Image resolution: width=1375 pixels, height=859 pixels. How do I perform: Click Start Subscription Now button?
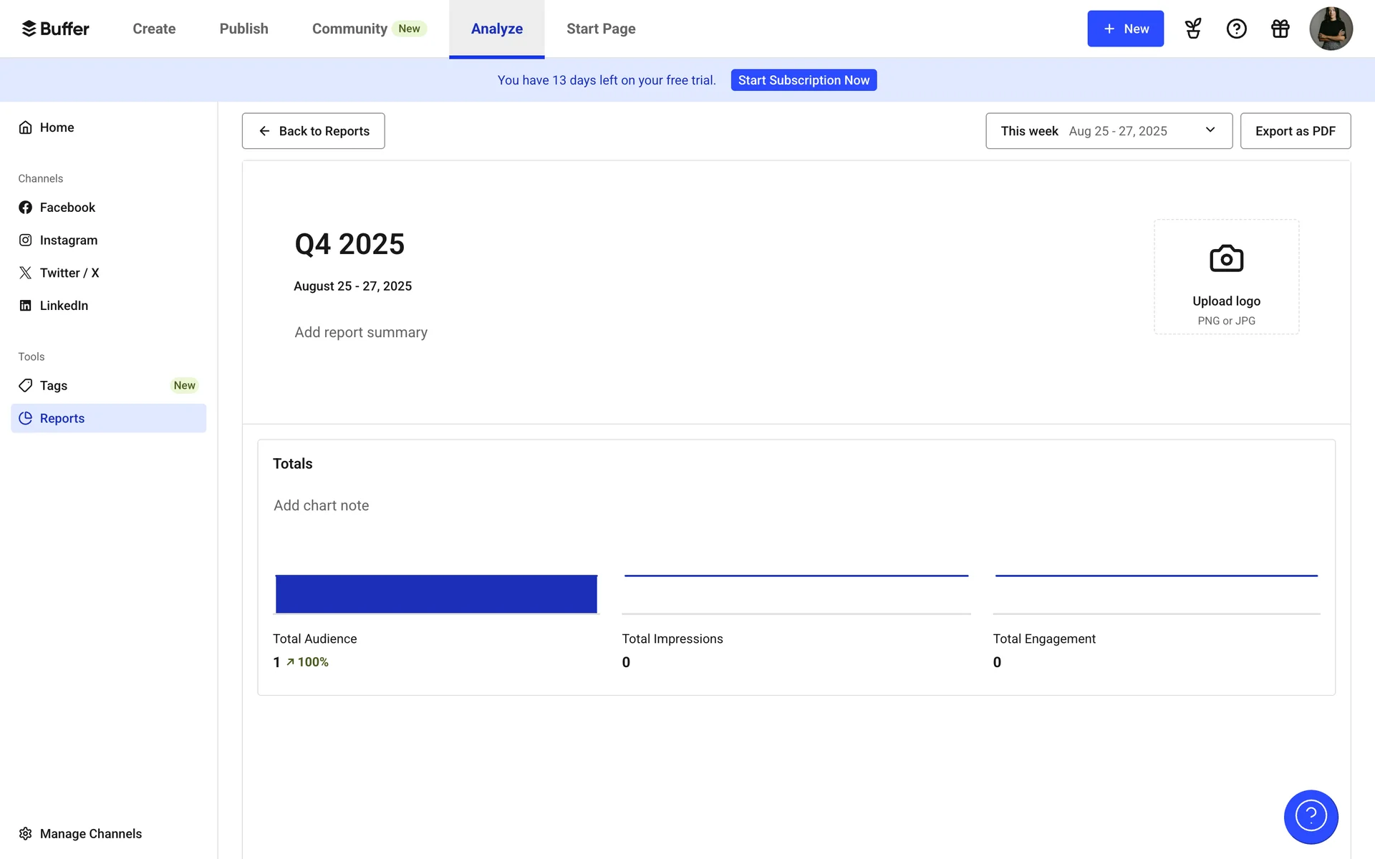click(804, 80)
